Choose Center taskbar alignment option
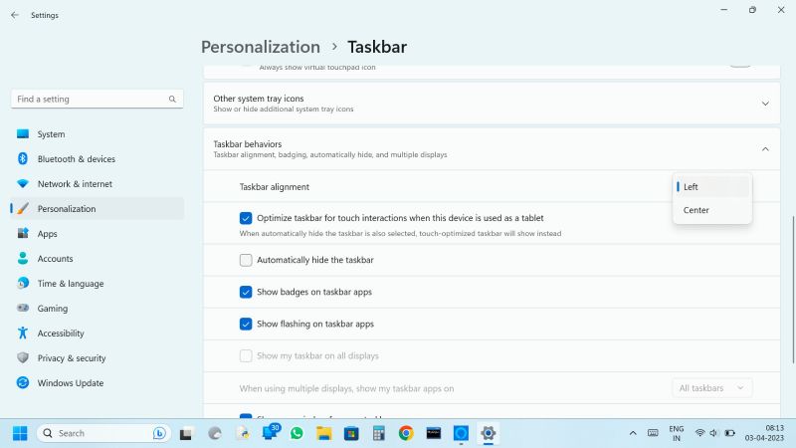 coord(711,210)
